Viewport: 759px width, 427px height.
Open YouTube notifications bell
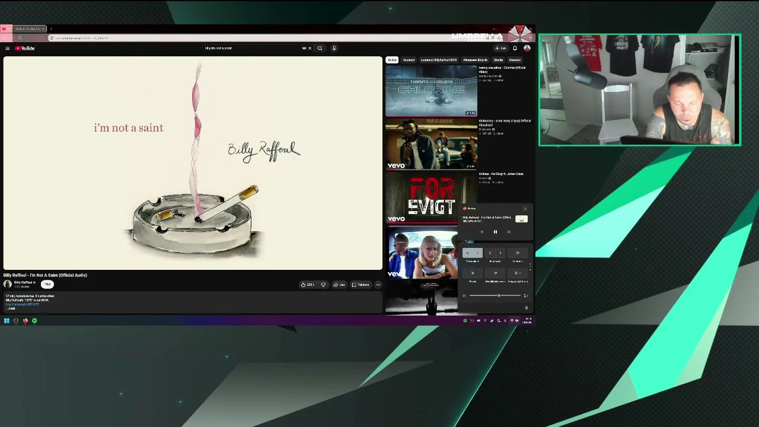(515, 49)
